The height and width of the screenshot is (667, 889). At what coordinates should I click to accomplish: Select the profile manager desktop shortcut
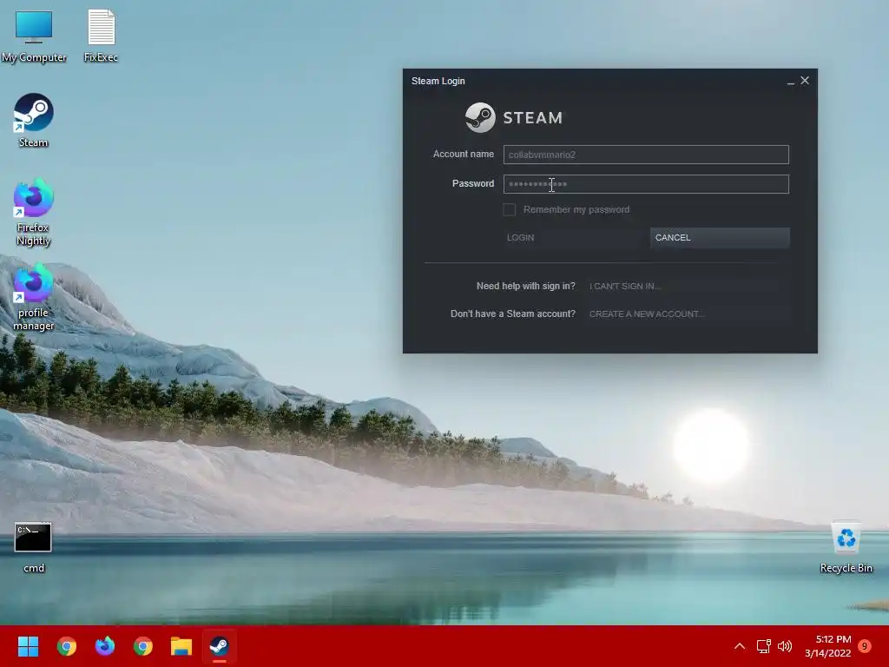tap(34, 297)
